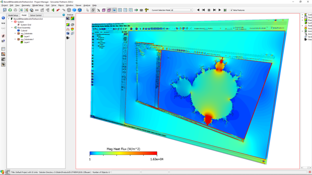The width and height of the screenshot is (312, 175).
Task: Click the text annotation 'A' toolbar icon
Action: tap(98, 10)
